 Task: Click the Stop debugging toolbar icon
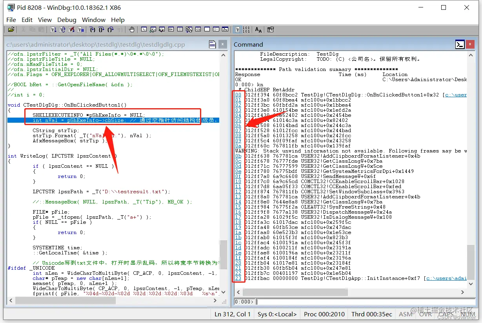tap(72, 29)
